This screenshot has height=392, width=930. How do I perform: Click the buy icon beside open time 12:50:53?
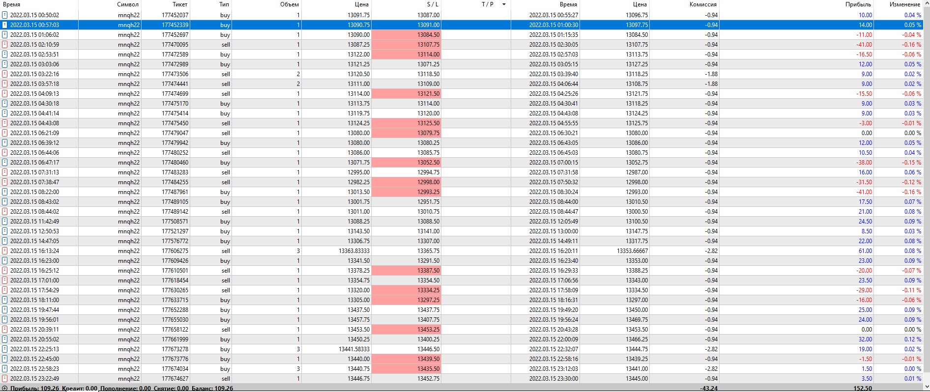pos(5,231)
